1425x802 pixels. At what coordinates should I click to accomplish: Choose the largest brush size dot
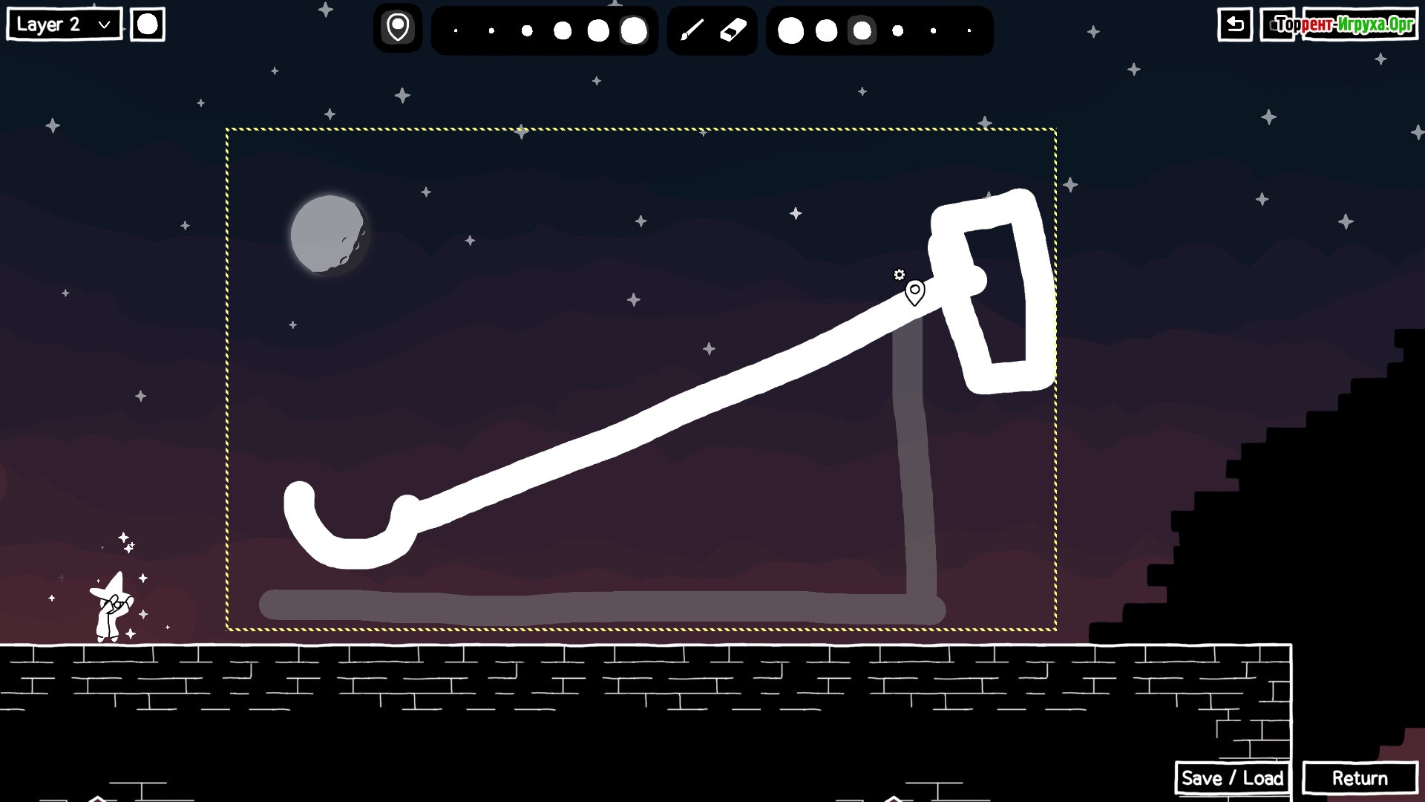(634, 31)
